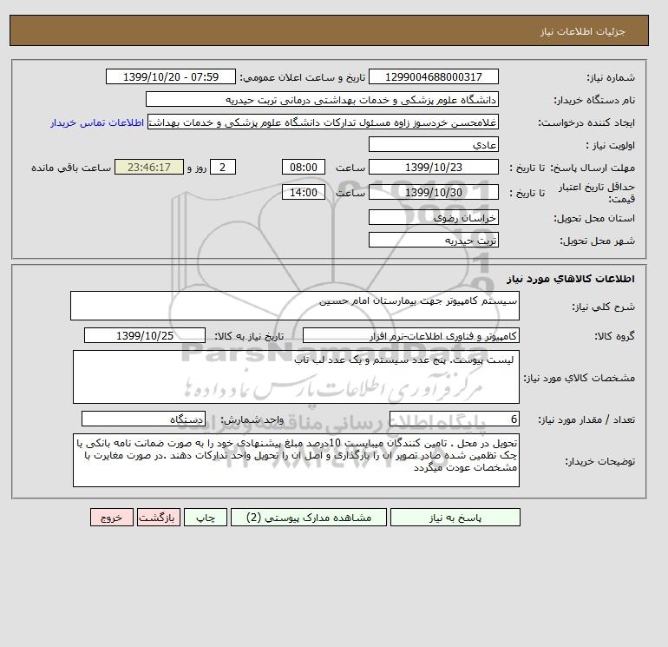668x647 pixels.
Task: Click اطلاعات کالاهای مورد نیاز section heading
Action: click(571, 279)
